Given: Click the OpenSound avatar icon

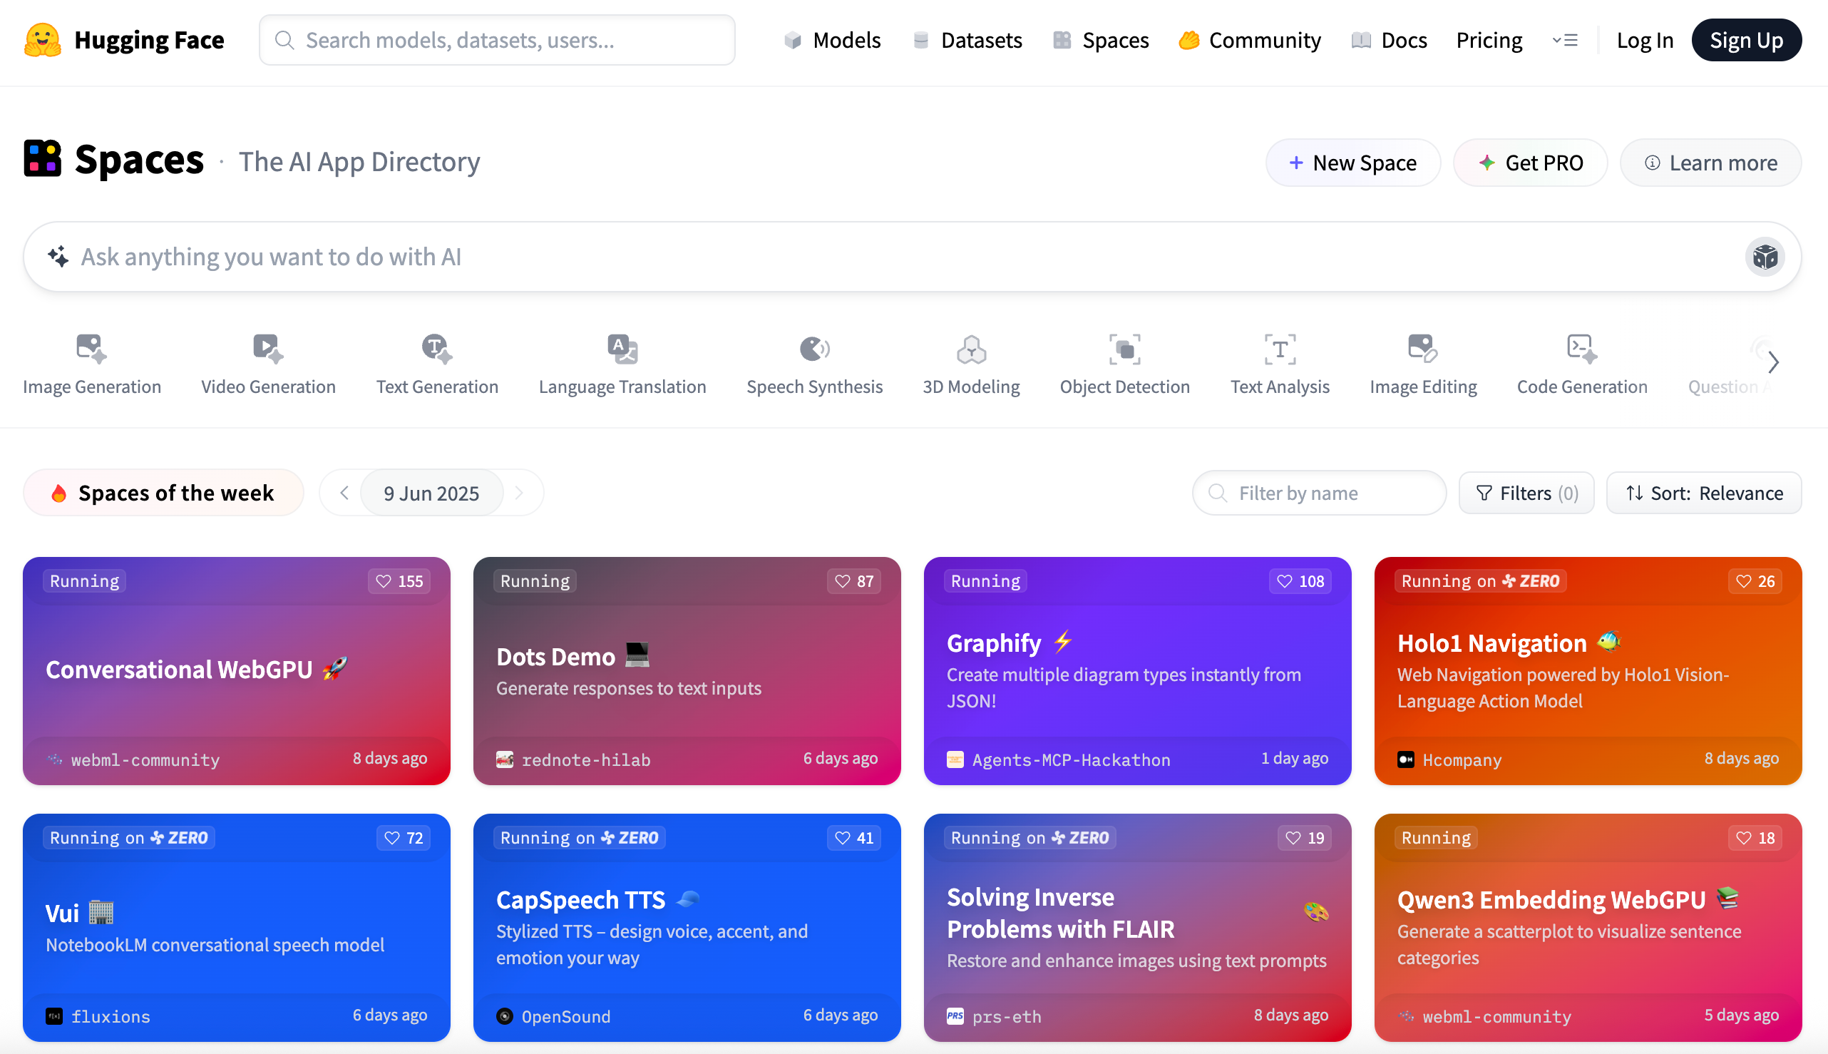Looking at the screenshot, I should 504,1016.
